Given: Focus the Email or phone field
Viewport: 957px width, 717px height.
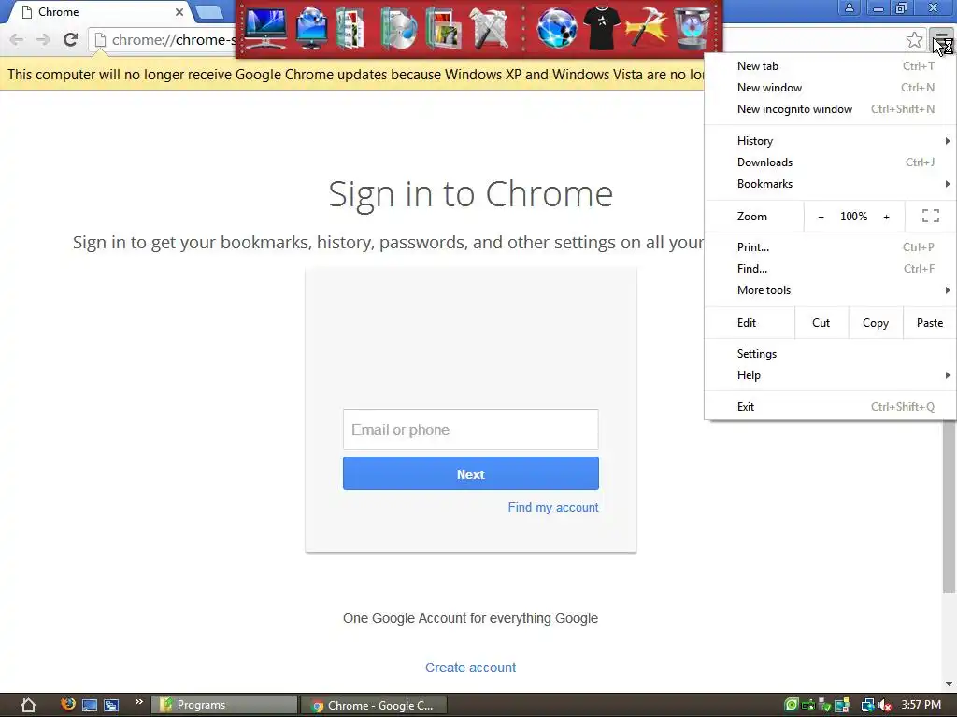Looking at the screenshot, I should point(471,429).
